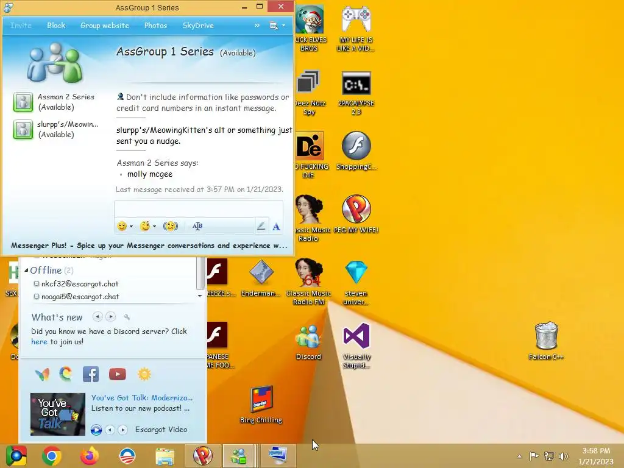Screen dimensions: 624x468
Task: Click the chat message input box
Action: (x=199, y=209)
